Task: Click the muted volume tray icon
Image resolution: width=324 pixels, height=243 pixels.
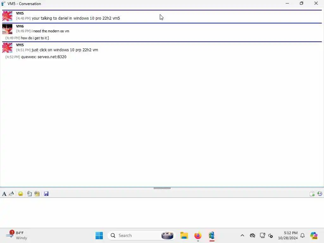Action: [x=271, y=235]
